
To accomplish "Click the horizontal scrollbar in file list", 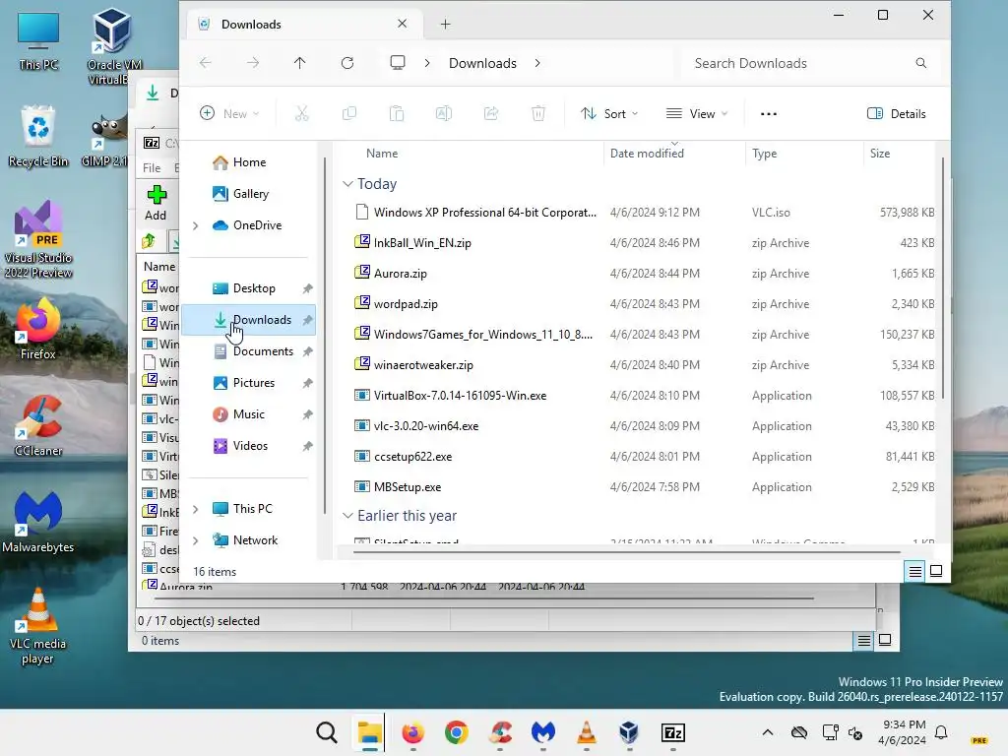I will [627, 551].
